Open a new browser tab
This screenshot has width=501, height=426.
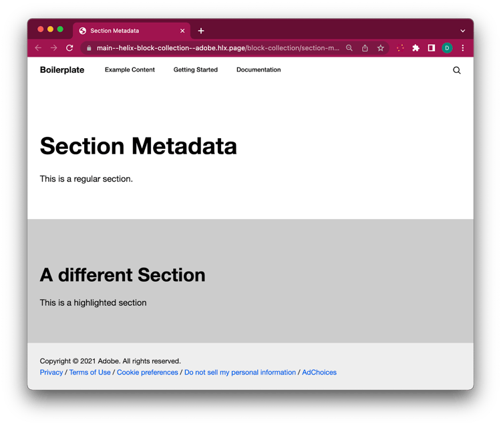(x=201, y=31)
